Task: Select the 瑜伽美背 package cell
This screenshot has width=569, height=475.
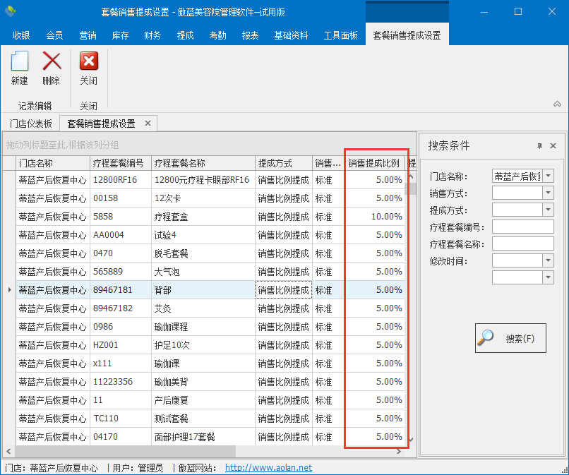Action: (203, 382)
